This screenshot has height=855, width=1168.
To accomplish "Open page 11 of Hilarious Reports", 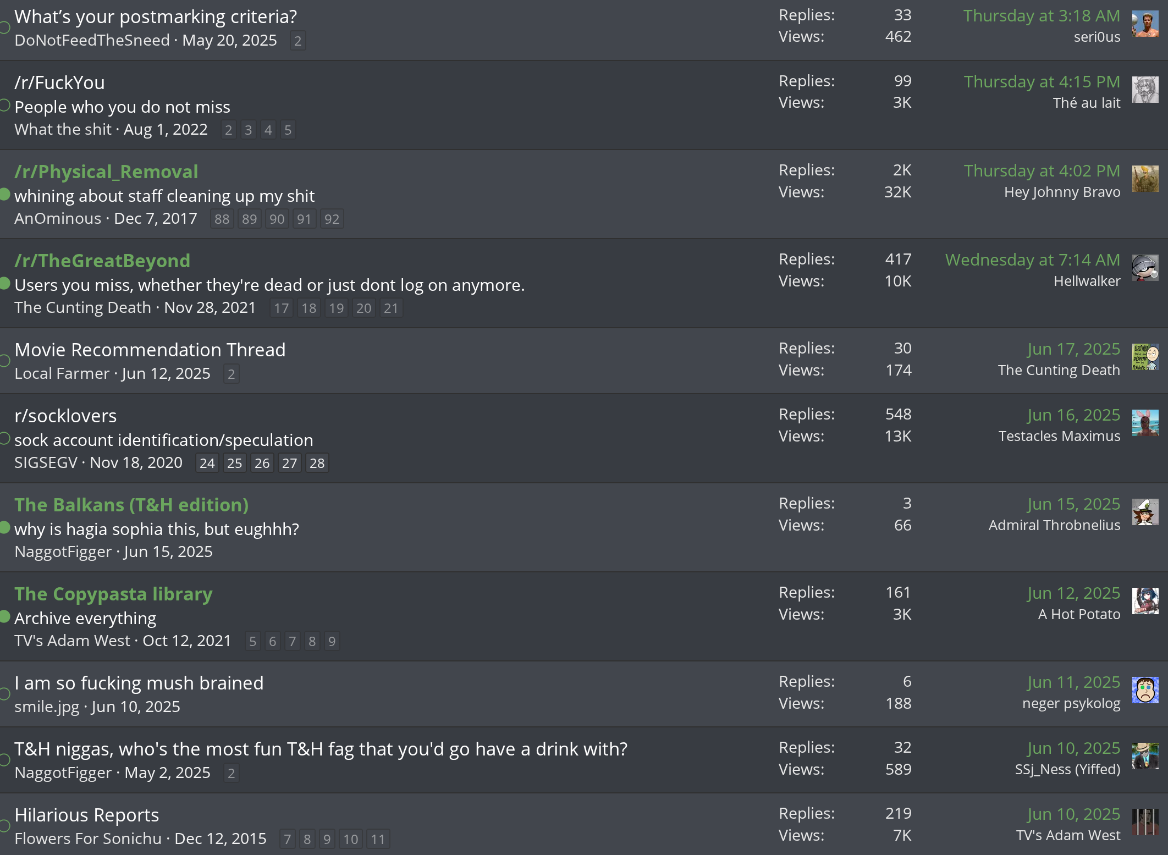I will click(x=378, y=839).
